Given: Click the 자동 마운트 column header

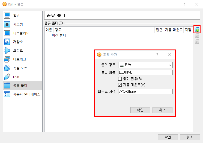Looking at the screenshot, I should click(174, 30).
